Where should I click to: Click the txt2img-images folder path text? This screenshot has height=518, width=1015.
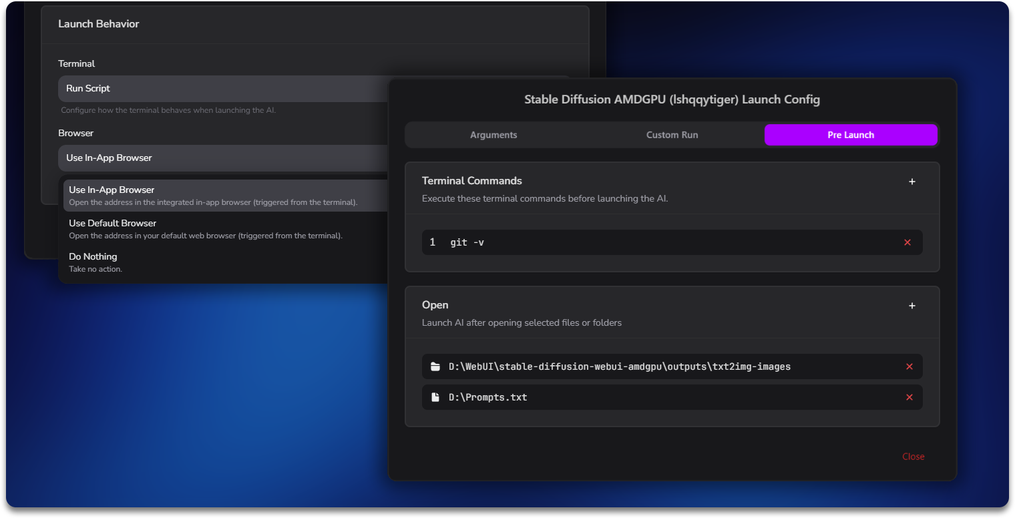point(620,366)
